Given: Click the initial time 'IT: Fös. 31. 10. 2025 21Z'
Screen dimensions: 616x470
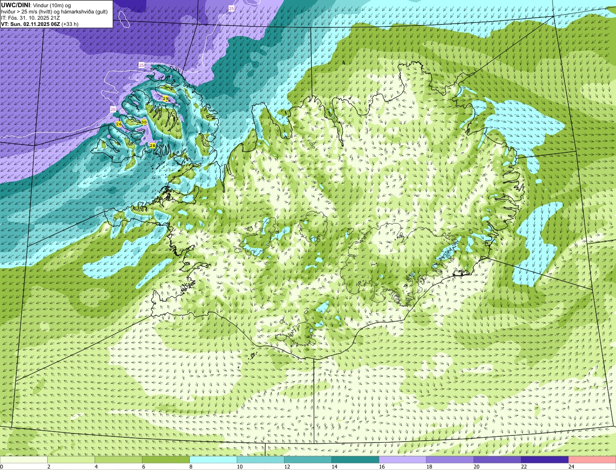Looking at the screenshot, I should point(30,18).
